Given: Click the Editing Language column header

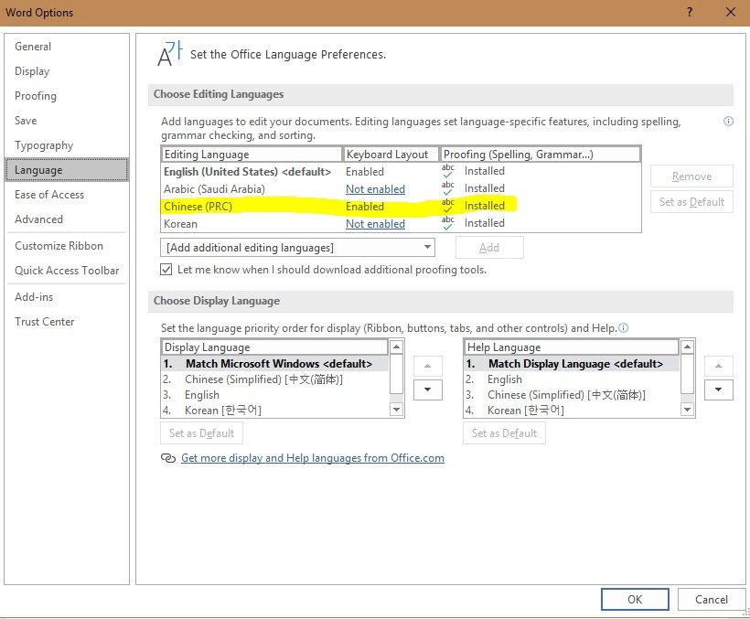Looking at the screenshot, I should coord(252,155).
